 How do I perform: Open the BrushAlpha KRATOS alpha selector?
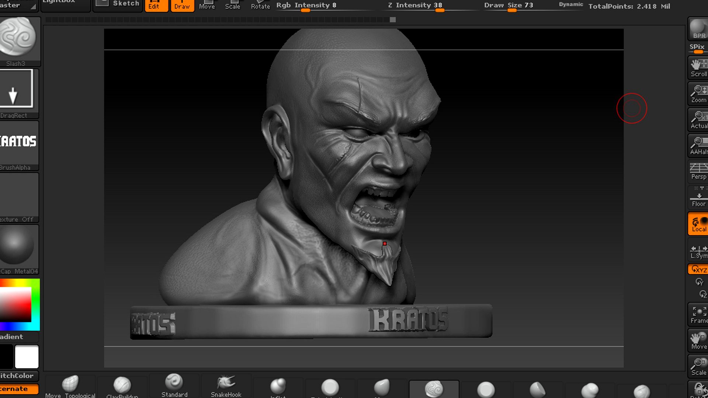pos(18,146)
